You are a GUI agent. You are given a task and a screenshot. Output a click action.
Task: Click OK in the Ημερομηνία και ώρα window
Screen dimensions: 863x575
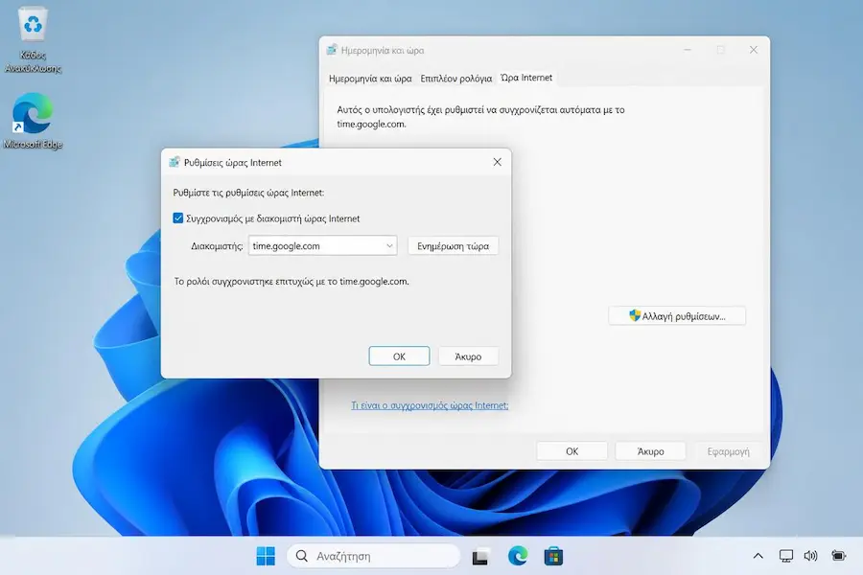pyautogui.click(x=571, y=451)
